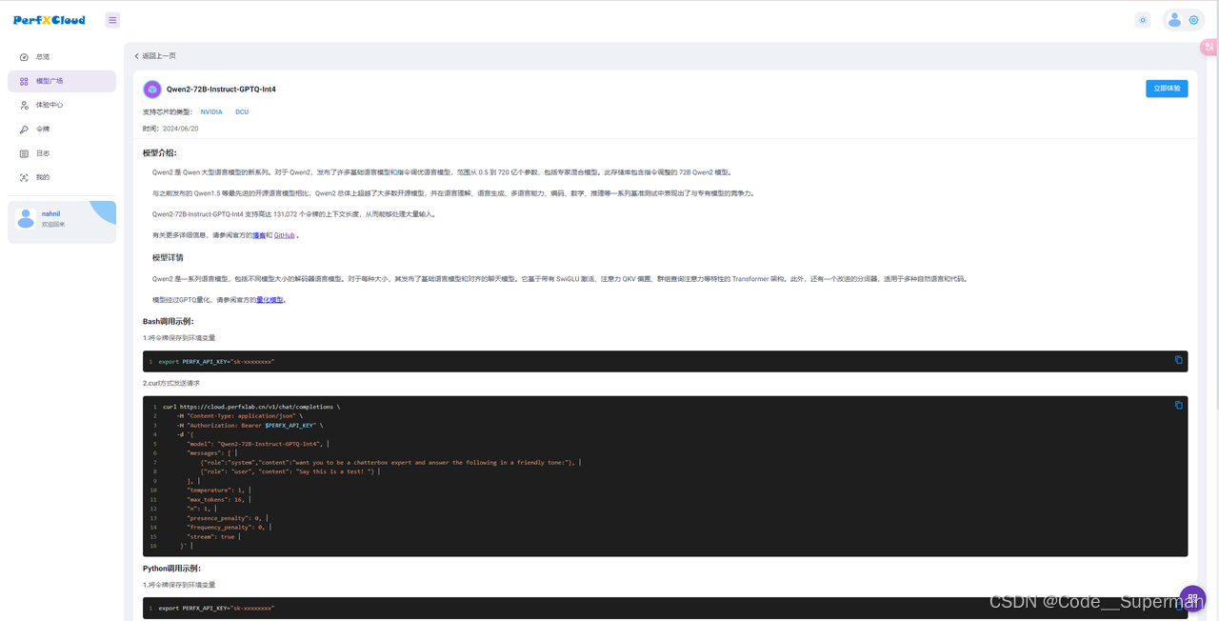This screenshot has width=1219, height=621.
Task: Click the 模型介绍 heading
Action: coord(160,152)
